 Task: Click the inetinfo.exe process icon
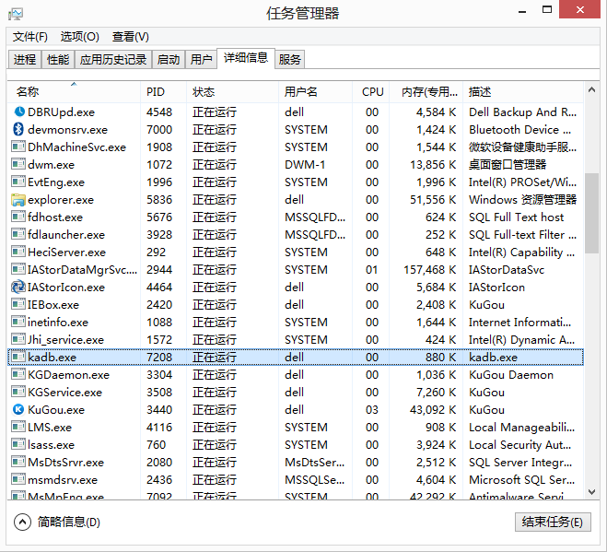18,322
